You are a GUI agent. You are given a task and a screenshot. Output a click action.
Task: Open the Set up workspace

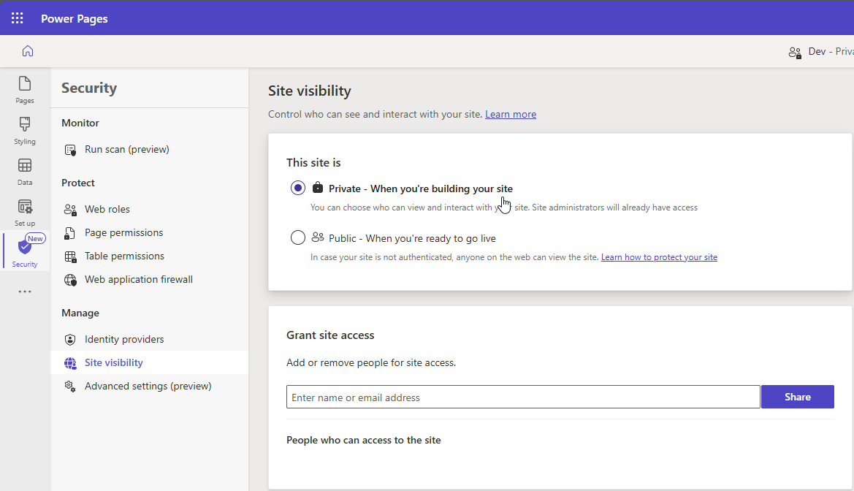pyautogui.click(x=25, y=213)
